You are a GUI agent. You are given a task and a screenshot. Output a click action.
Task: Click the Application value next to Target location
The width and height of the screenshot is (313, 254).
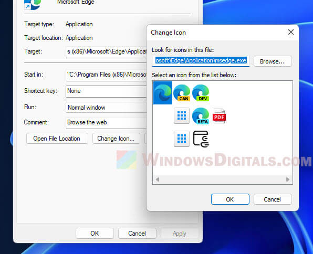pos(79,38)
